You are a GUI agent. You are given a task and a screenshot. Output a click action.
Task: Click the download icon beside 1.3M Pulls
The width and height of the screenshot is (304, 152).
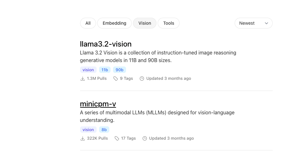pos(83,79)
